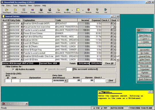
Task: Show the next tip arrow in Tipzzz
Action: pyautogui.click(x=152, y=92)
